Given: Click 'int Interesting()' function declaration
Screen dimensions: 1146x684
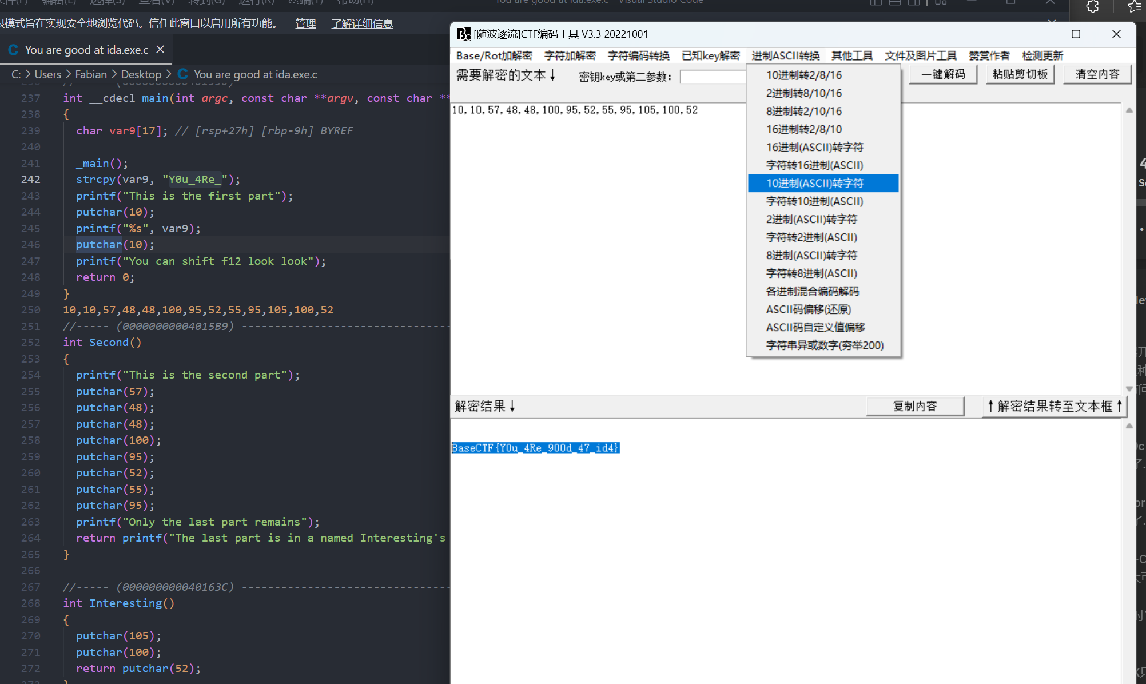Looking at the screenshot, I should point(119,603).
